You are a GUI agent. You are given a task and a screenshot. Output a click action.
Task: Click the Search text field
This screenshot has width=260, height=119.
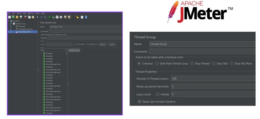pos(59,44)
